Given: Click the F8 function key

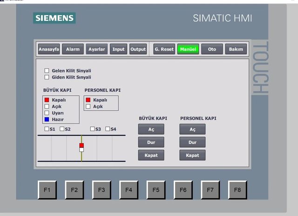Looking at the screenshot, I should point(237,190).
